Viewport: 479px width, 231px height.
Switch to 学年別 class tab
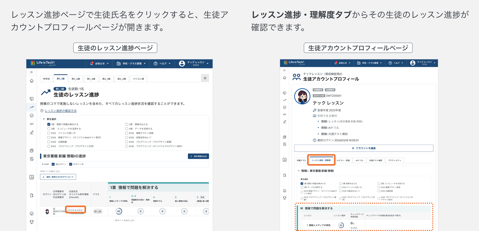46,79
